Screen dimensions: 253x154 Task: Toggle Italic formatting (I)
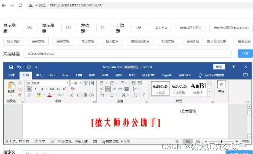click(x=35, y=89)
